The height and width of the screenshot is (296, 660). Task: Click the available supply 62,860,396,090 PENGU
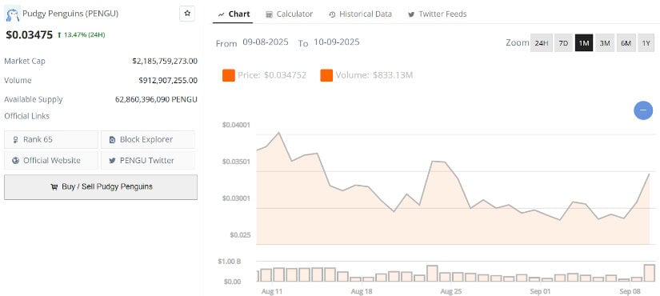[156, 100]
